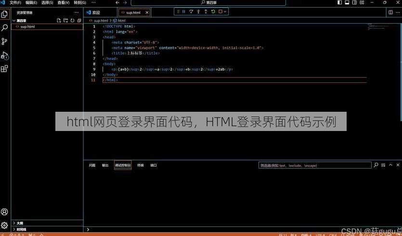This screenshot has width=402, height=236.
Task: Select sup.html in explorer tree
Action: 47,26
